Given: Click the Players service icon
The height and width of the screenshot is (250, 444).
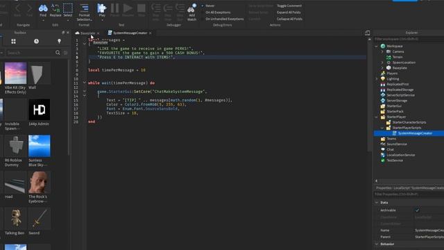Looking at the screenshot, I should click(383, 74).
